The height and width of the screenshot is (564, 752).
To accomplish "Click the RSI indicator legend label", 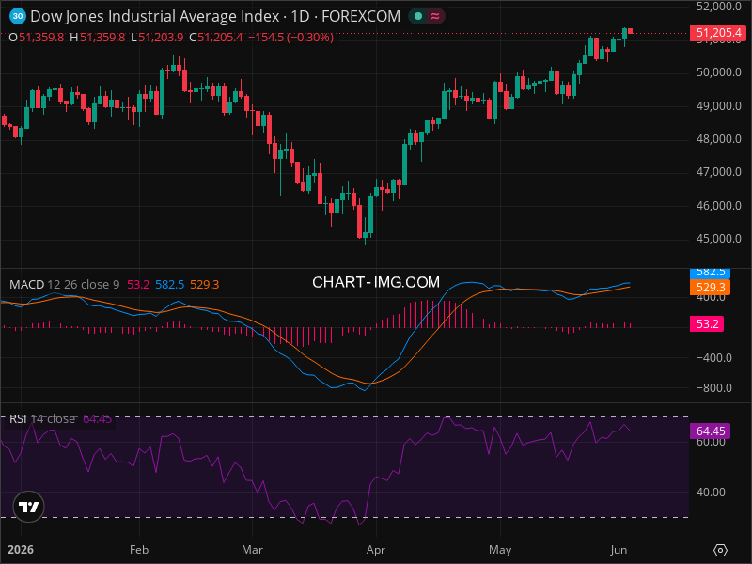I will point(18,418).
